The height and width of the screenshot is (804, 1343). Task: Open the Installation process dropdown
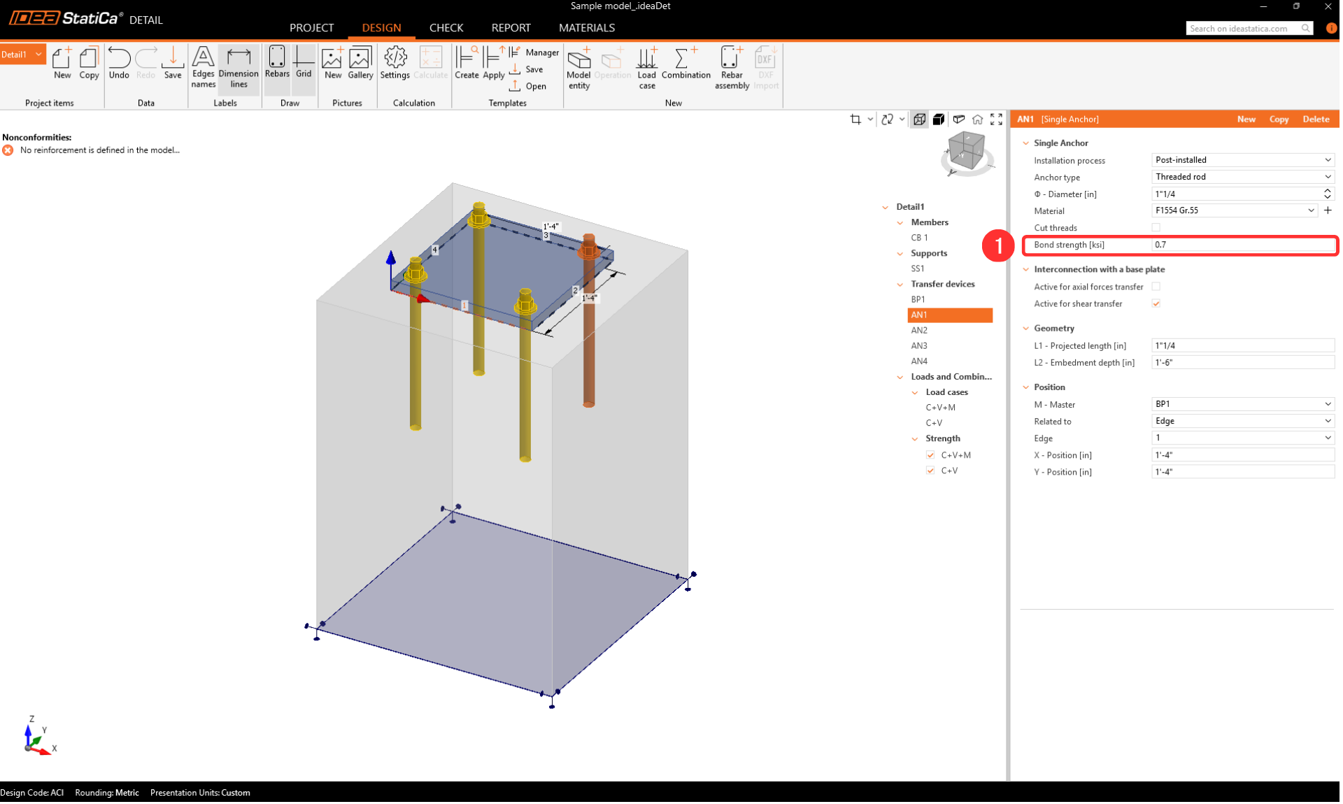pos(1242,160)
